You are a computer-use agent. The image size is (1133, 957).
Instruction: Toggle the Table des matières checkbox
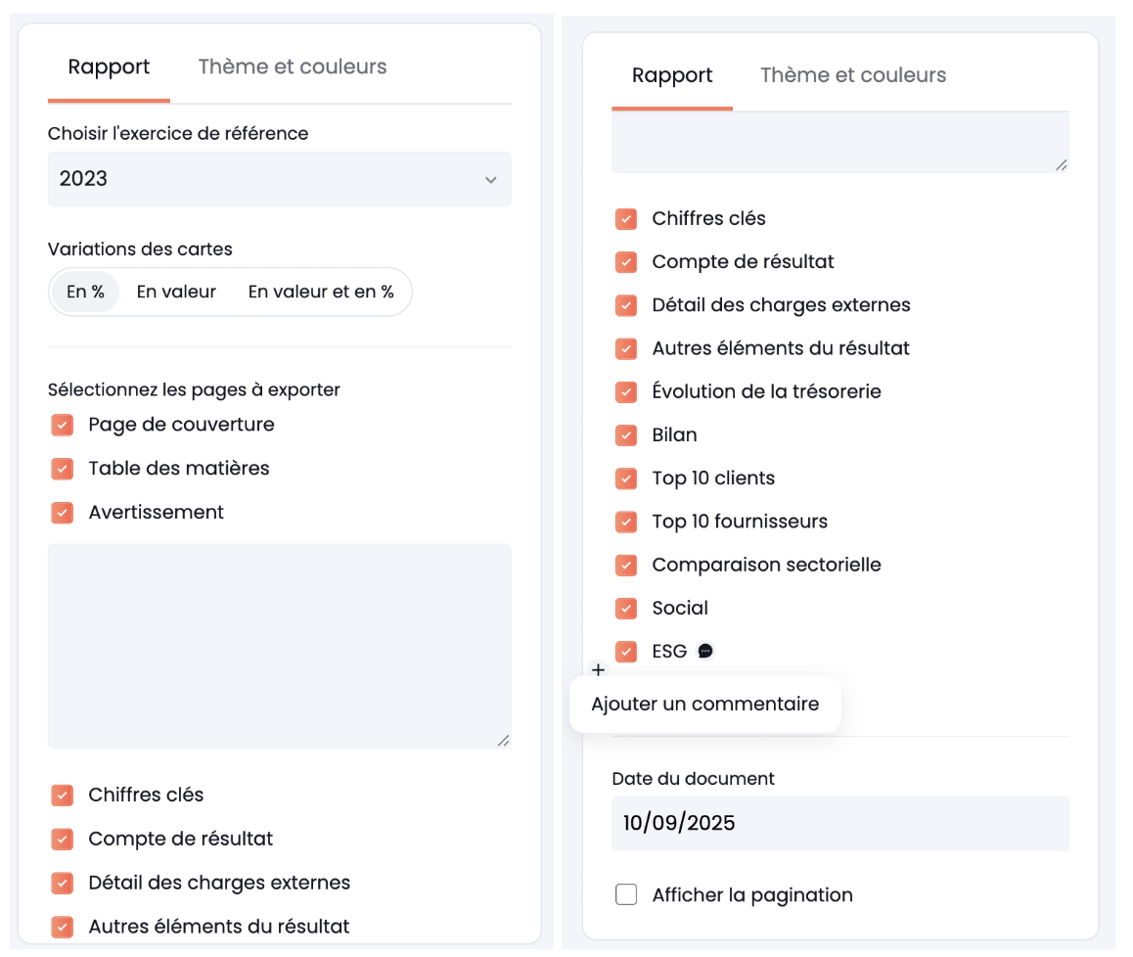(63, 469)
